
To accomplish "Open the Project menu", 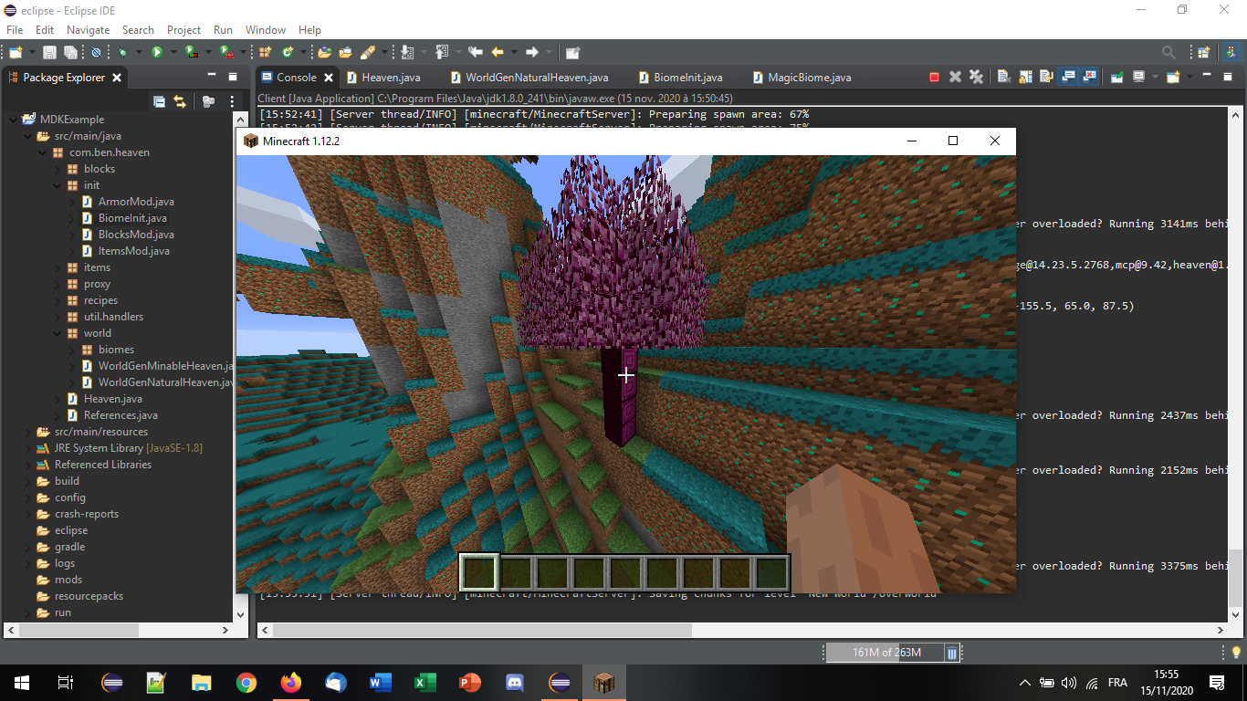I will (183, 30).
